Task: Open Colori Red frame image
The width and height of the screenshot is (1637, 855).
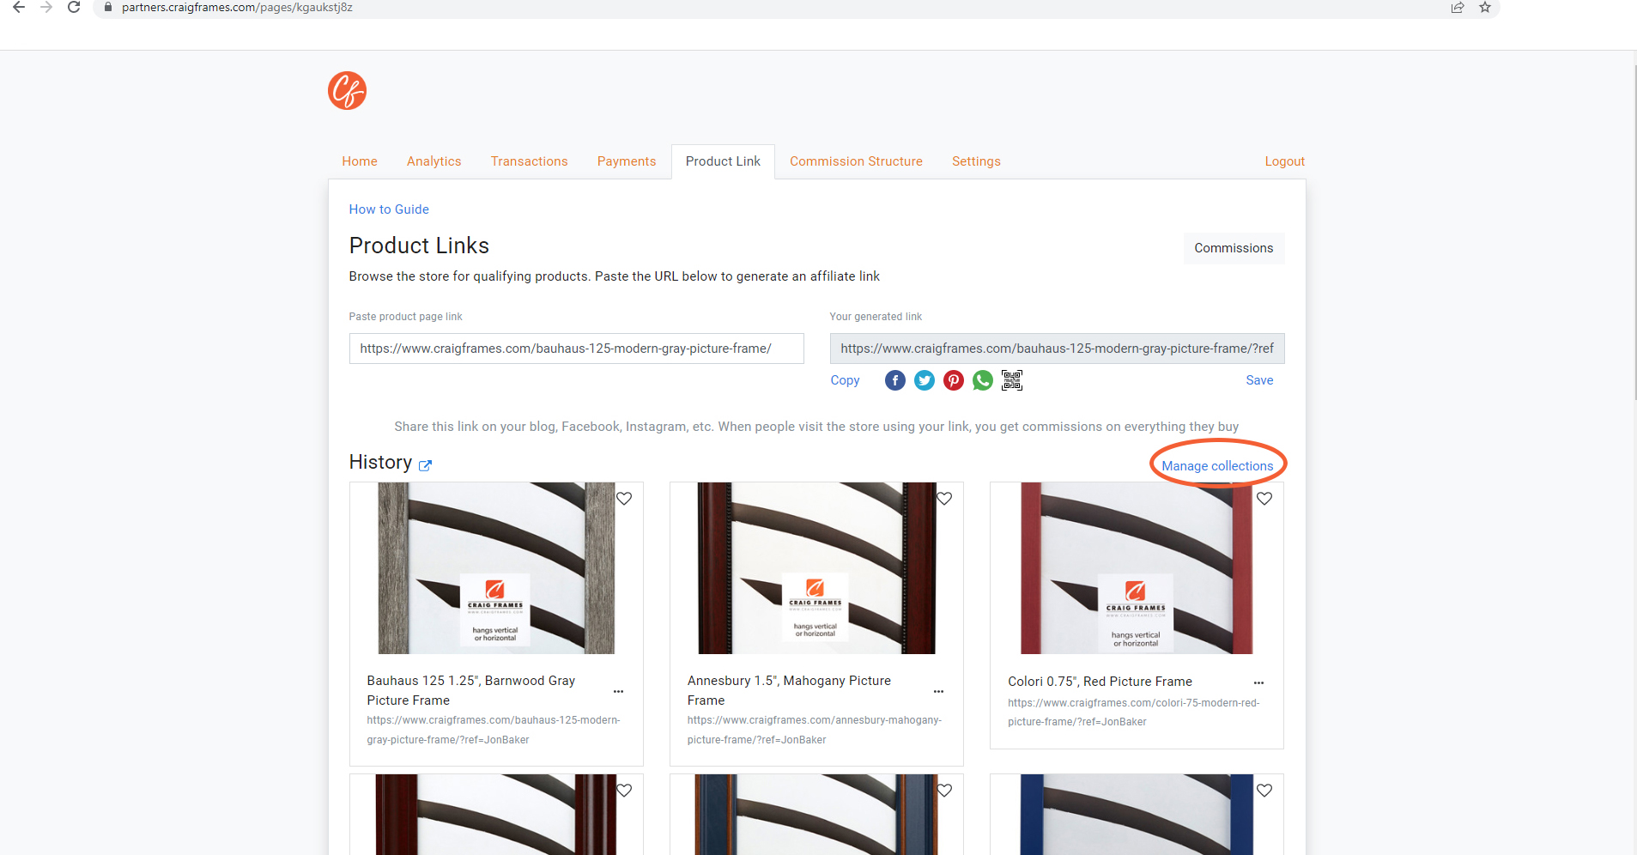Action: coord(1137,568)
